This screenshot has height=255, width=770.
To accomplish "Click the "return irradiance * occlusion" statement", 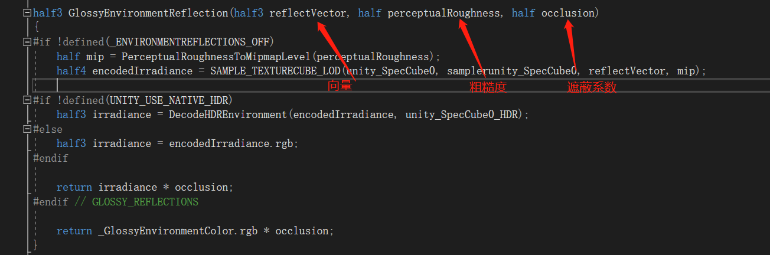I will click(145, 187).
